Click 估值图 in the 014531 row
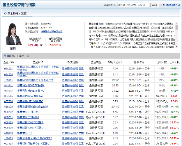The image size is (182, 146). click(x=66, y=69)
